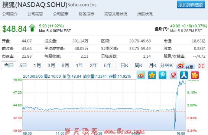This screenshot has width=208, height=135.
Task: Show the 日K candlestick chart
Action: 124,65
